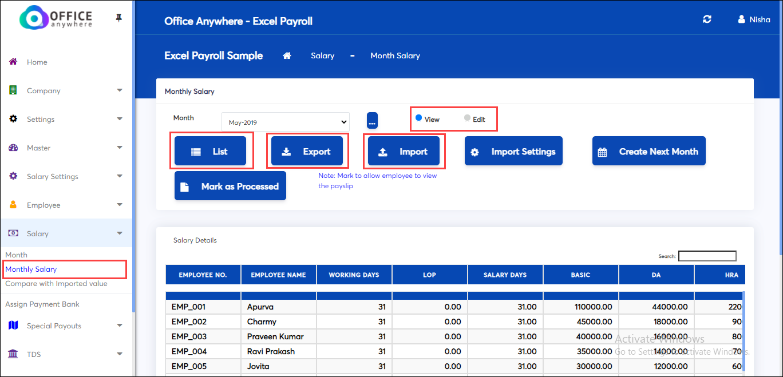Sort by DA column header
The width and height of the screenshot is (783, 377).
[657, 275]
